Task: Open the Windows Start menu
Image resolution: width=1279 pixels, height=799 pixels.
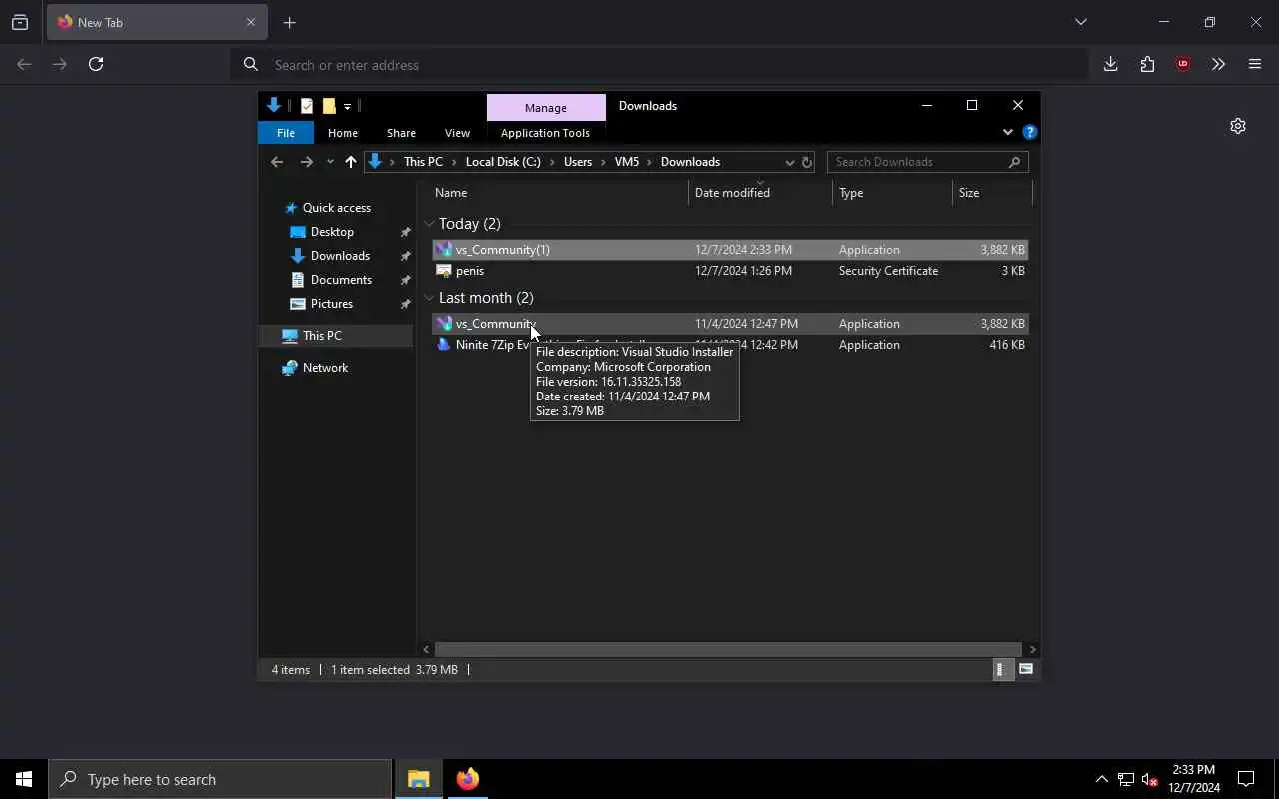Action: (x=24, y=779)
